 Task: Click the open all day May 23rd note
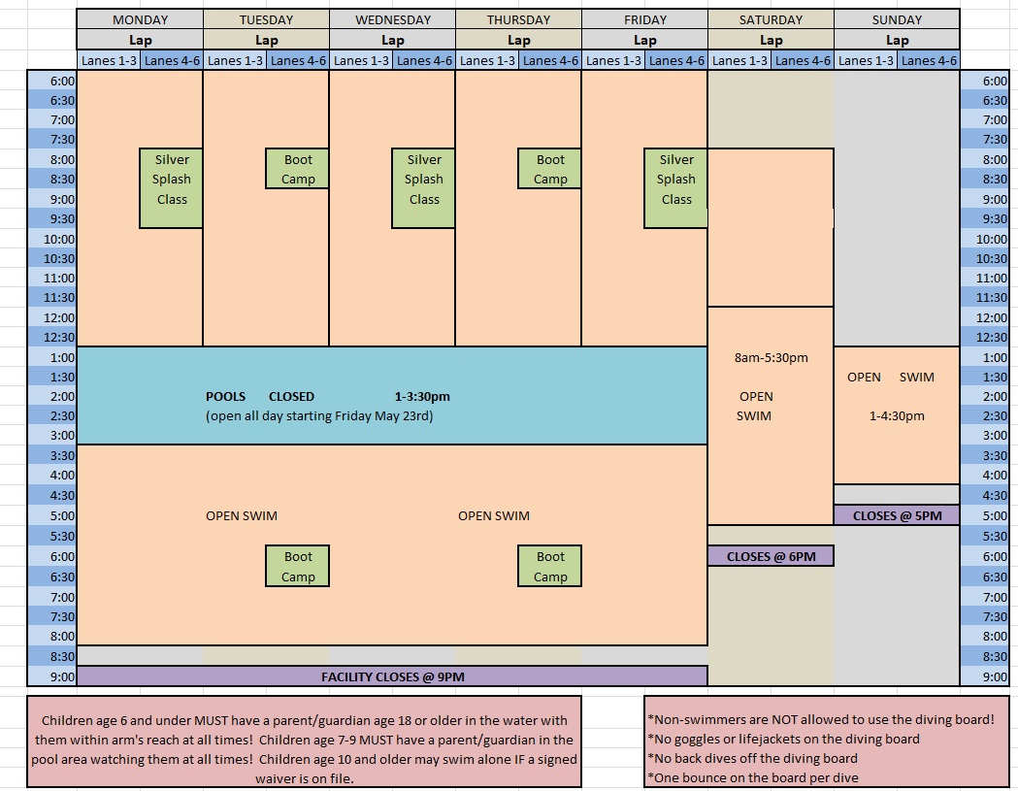319,415
